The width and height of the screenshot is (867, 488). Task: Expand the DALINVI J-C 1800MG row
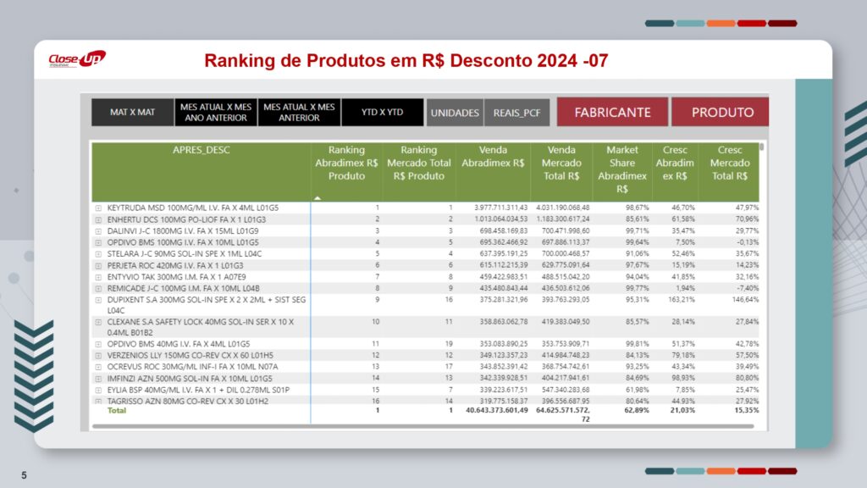coord(98,230)
